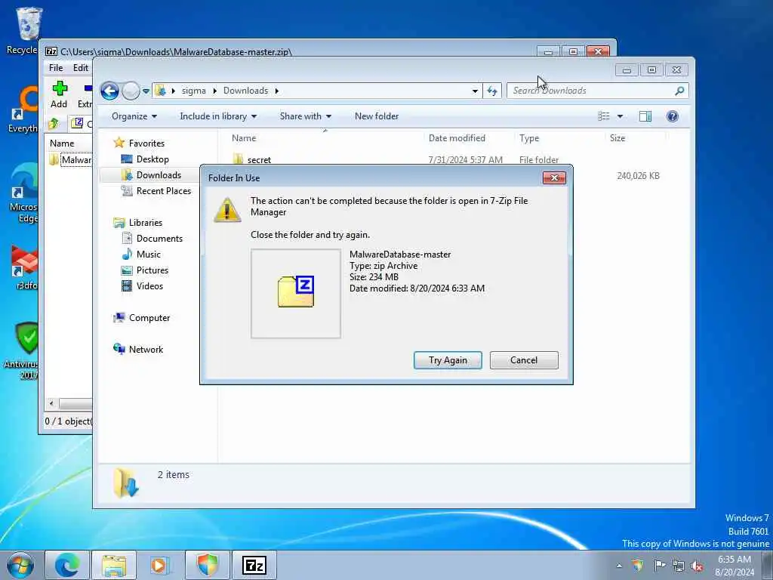Close the Folder In Use dialog
The width and height of the screenshot is (773, 580).
click(x=554, y=178)
